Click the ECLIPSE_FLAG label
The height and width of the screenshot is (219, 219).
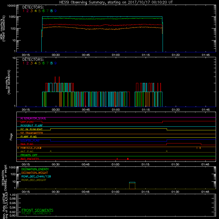(30, 140)
